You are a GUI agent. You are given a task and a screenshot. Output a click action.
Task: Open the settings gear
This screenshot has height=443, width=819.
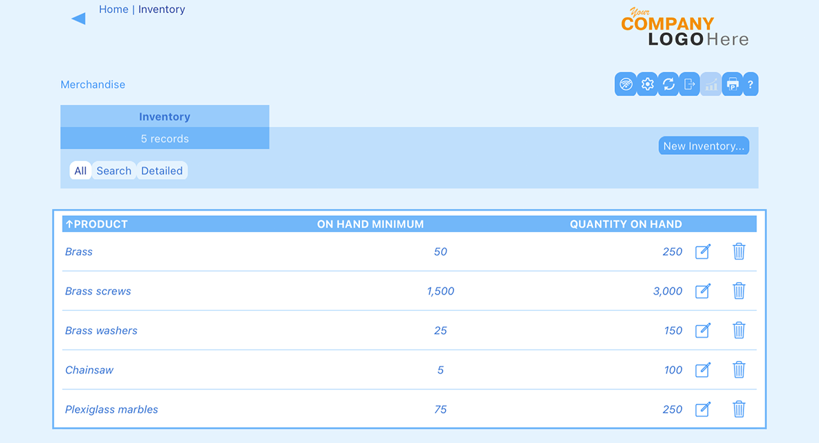(647, 85)
